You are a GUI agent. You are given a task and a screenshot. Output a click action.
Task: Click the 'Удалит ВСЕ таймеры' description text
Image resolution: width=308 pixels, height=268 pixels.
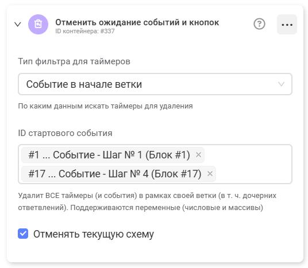[147, 201]
